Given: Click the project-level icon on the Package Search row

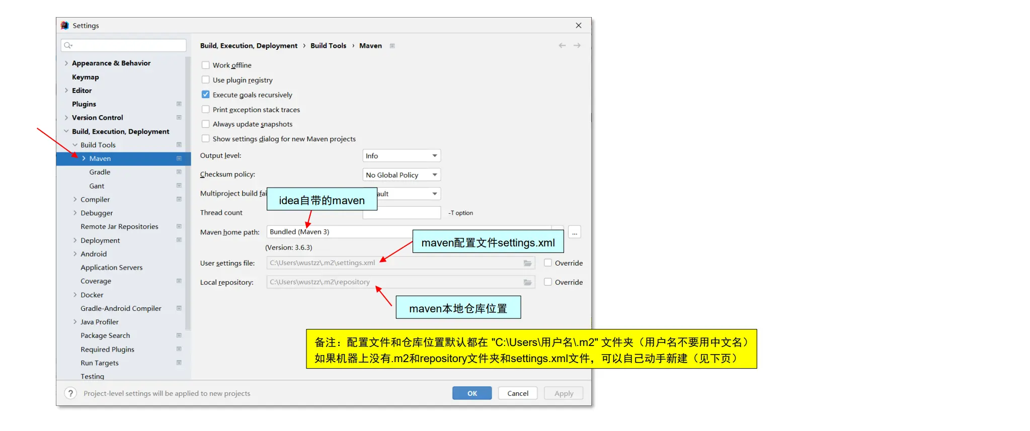Looking at the screenshot, I should 179,335.
